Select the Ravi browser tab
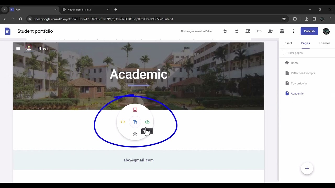Viewport: 335px width, 188px height. pyautogui.click(x=33, y=10)
